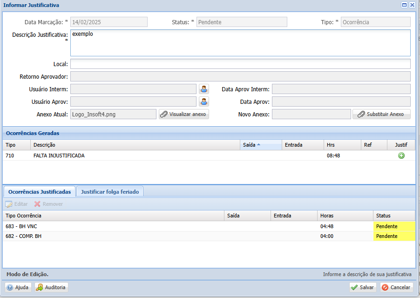420x298 pixels.
Task: Maximize the Informar Justificativa dialog
Action: pyautogui.click(x=405, y=5)
